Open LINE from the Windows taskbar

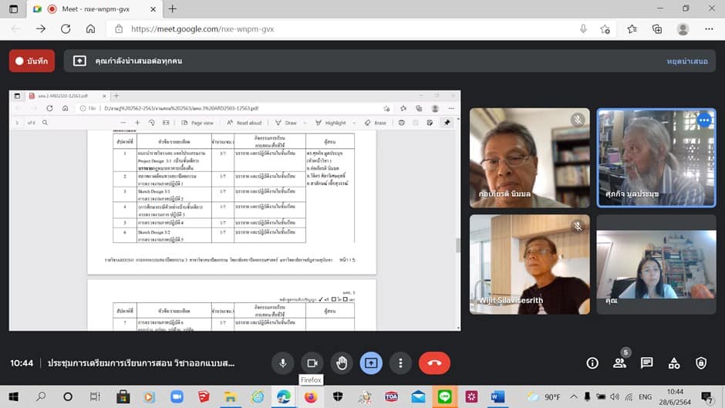coord(444,397)
